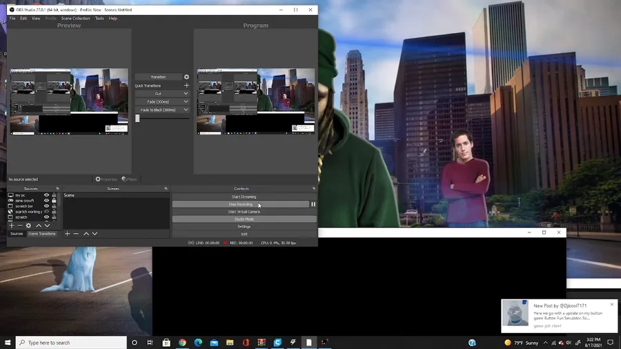The height and width of the screenshot is (349, 621).
Task: Select 'Scene' in the Scenes list
Action: coord(69,195)
